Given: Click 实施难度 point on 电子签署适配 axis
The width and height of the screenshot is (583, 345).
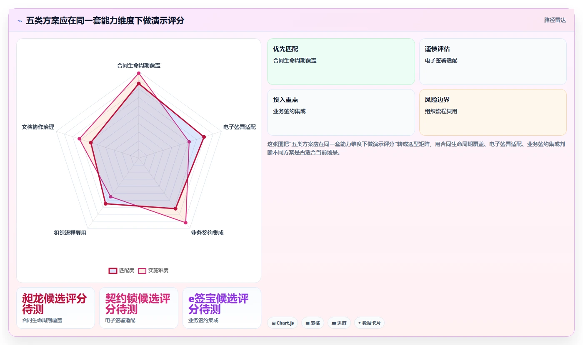Looking at the screenshot, I should click(x=189, y=142).
